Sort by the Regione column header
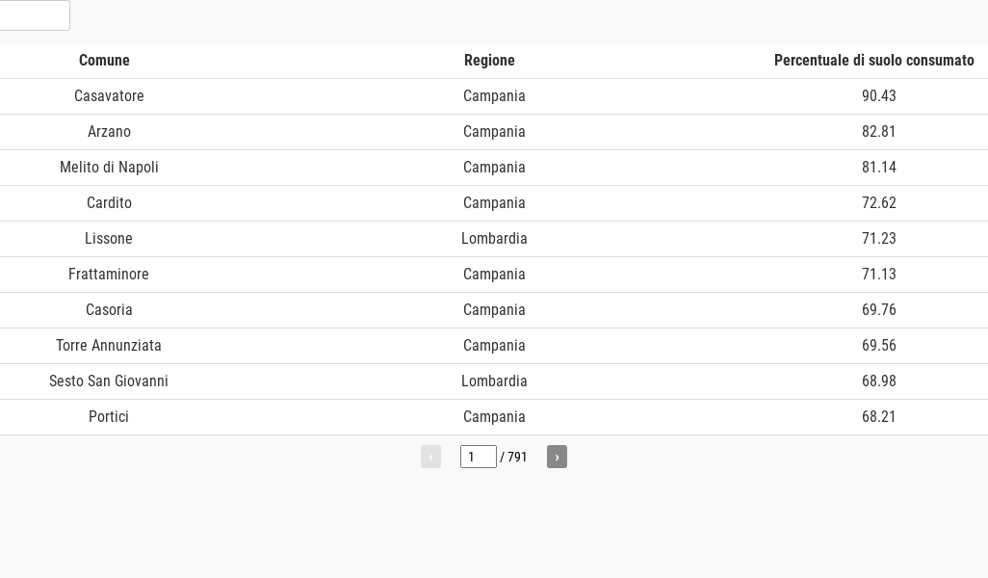This screenshot has height=578, width=988. (x=489, y=61)
